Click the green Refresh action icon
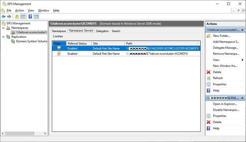 pyautogui.click(x=209, y=78)
